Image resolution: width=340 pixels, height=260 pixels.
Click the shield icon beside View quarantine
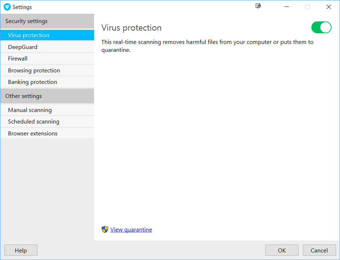(105, 229)
